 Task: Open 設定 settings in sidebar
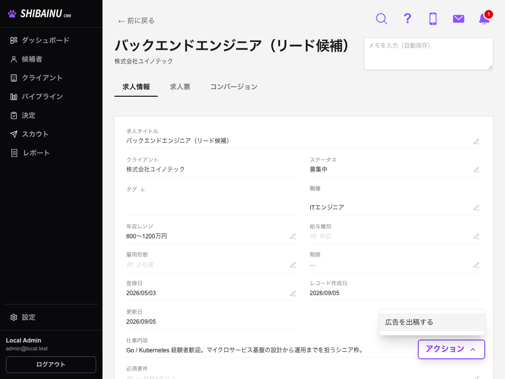pos(23,317)
